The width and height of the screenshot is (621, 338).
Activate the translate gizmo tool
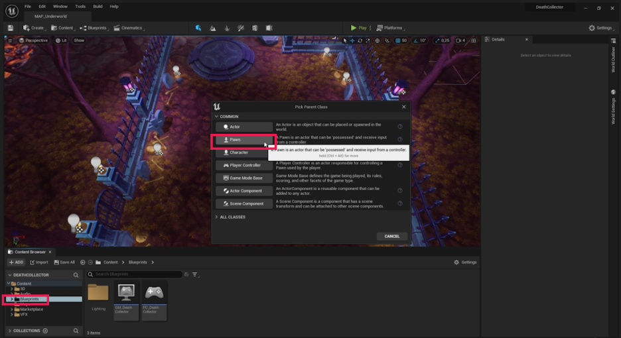tap(352, 40)
